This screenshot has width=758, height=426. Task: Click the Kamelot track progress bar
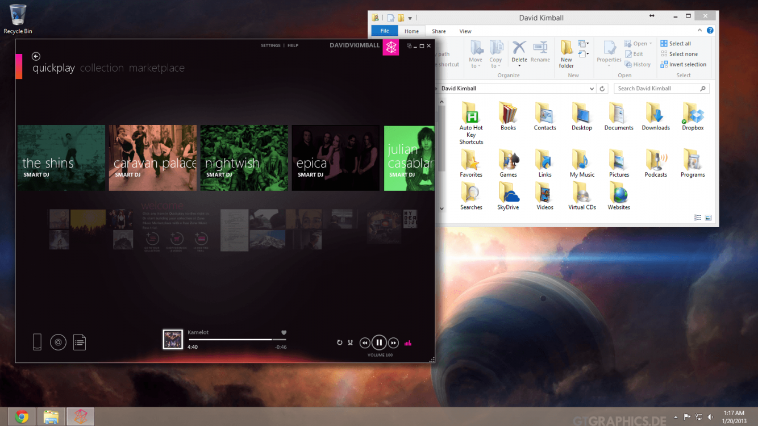(x=238, y=340)
